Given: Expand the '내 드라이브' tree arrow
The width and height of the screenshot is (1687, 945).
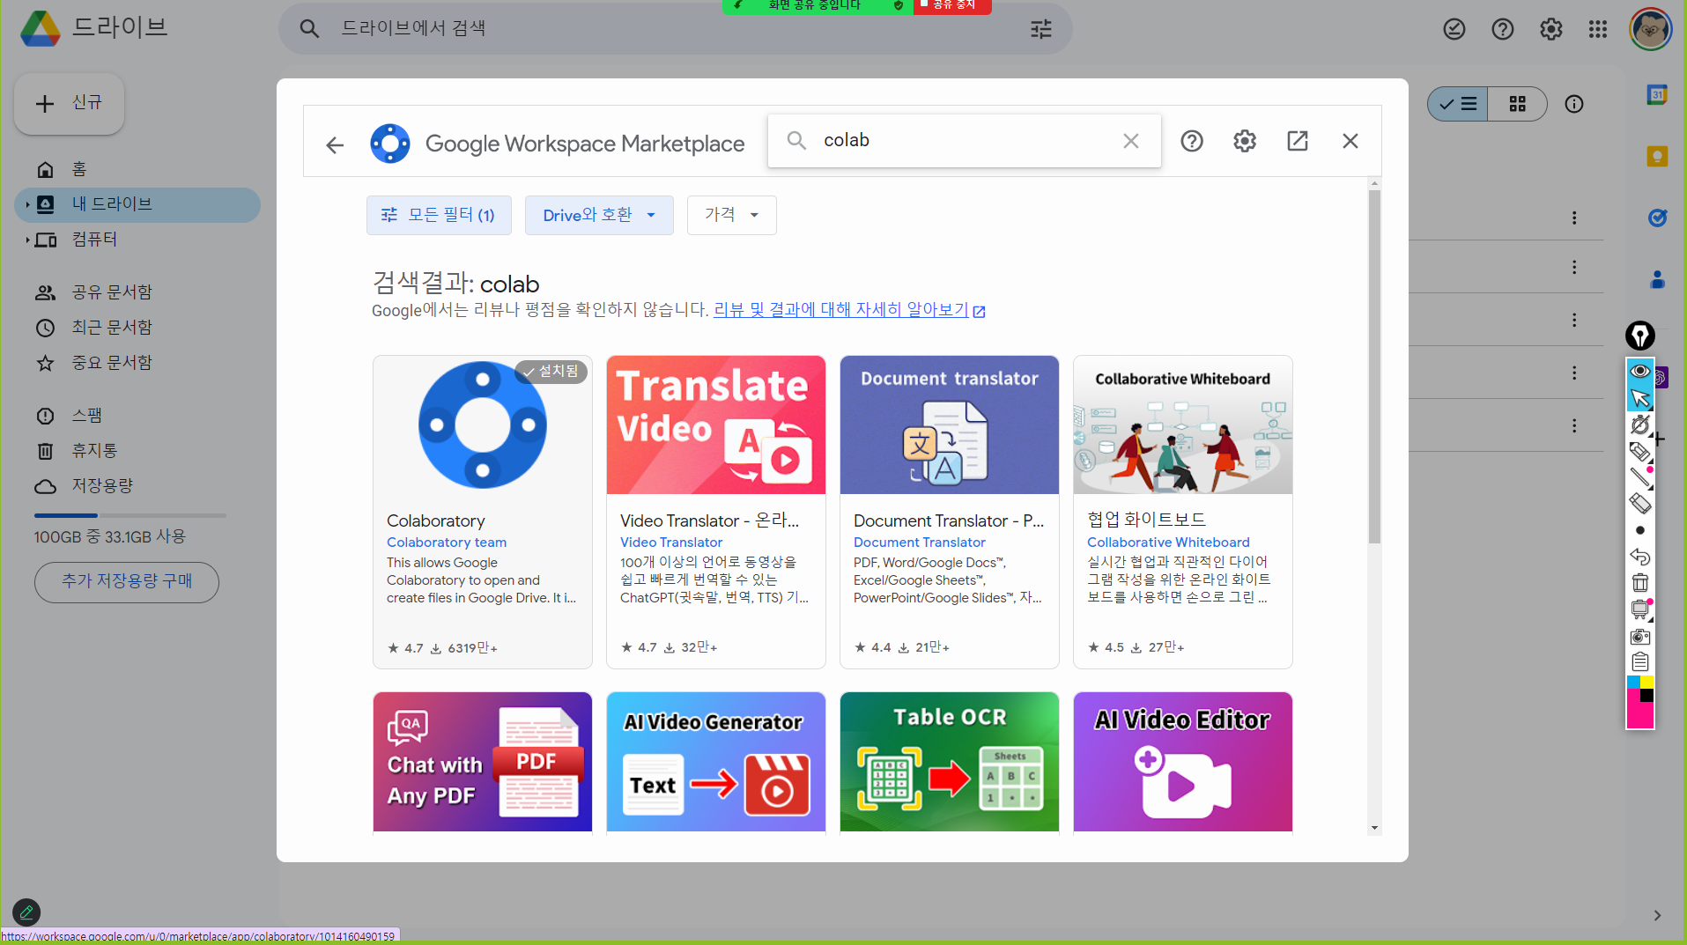Looking at the screenshot, I should coord(27,204).
